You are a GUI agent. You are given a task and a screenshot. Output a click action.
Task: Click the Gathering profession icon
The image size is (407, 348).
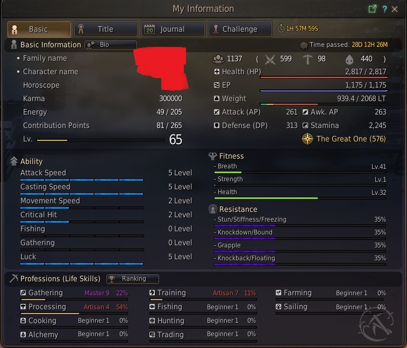23,293
